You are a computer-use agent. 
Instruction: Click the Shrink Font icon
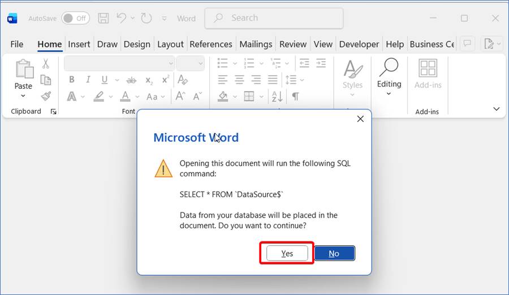click(x=197, y=97)
